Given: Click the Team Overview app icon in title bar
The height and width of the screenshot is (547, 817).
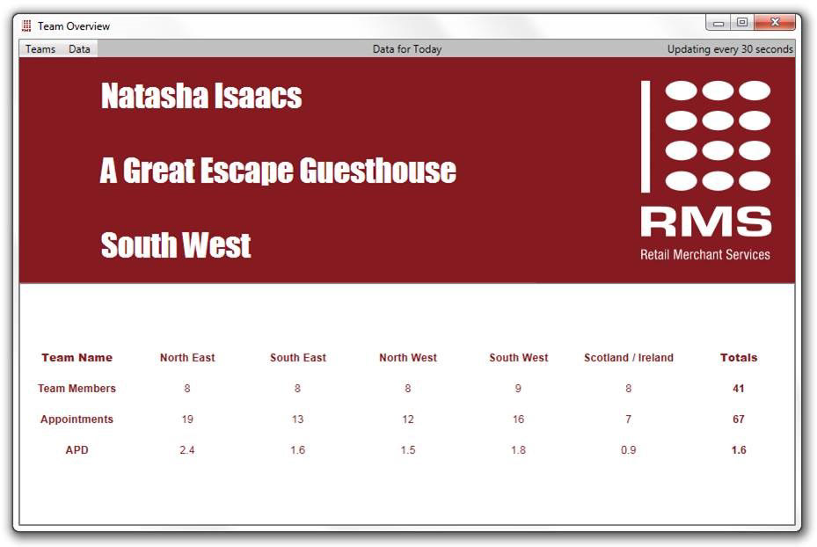Looking at the screenshot, I should click(26, 26).
